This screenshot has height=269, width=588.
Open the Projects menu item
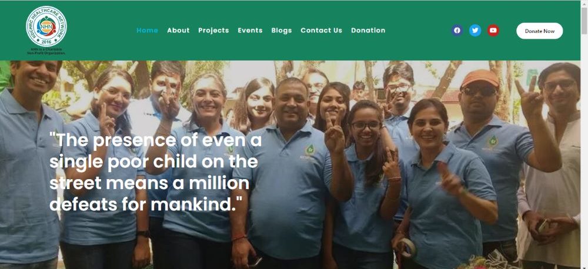(213, 31)
